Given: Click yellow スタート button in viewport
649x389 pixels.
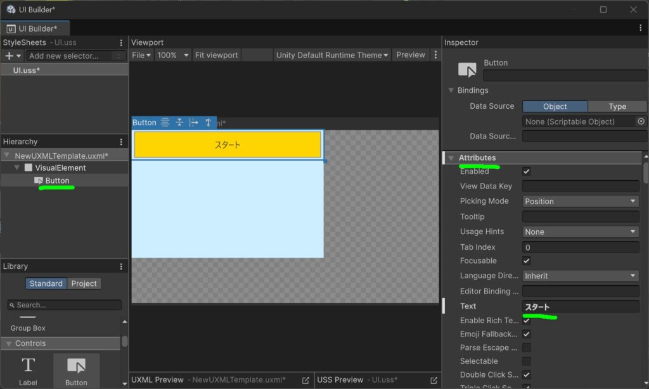Looking at the screenshot, I should [228, 145].
